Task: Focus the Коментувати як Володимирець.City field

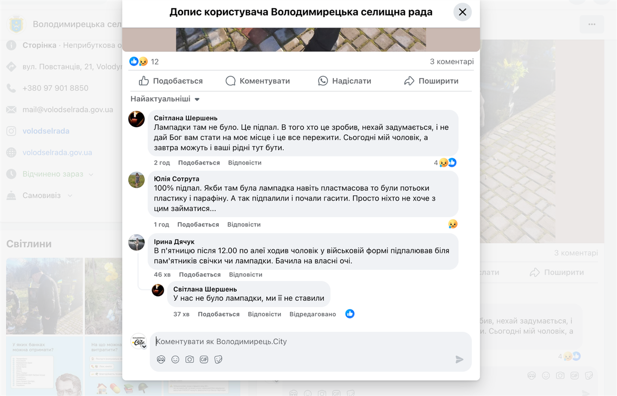Action: point(311,342)
